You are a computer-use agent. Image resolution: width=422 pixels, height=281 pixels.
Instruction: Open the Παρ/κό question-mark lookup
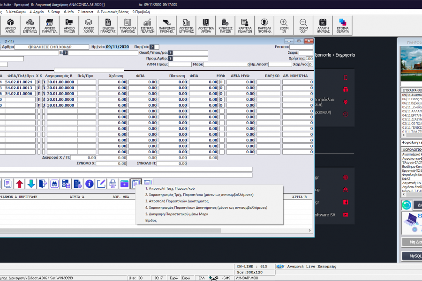pos(152,47)
